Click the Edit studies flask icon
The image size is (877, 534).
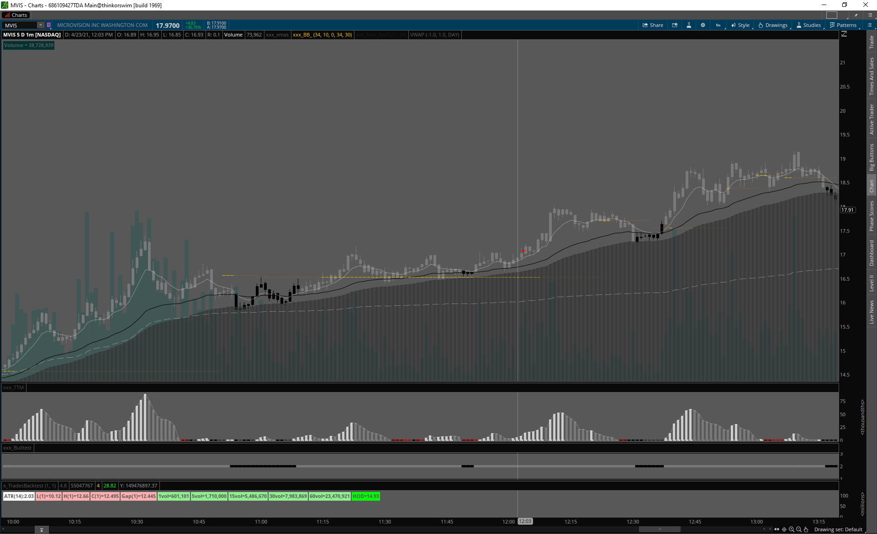(689, 25)
